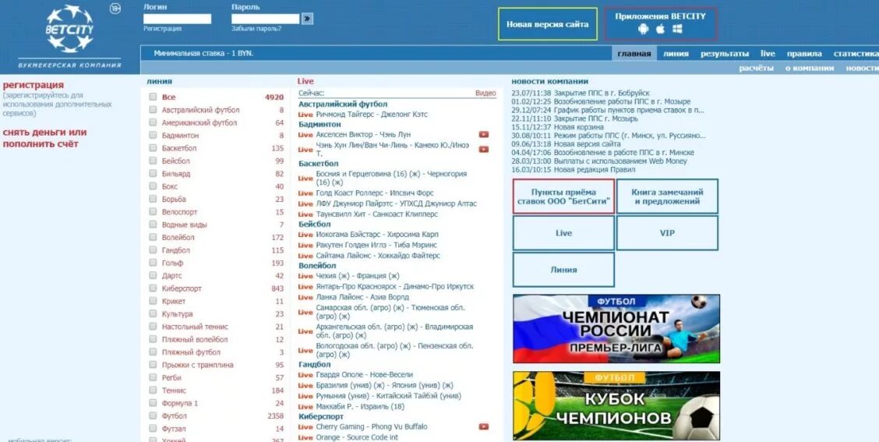Click Live badge beside Иокогама Бэйстарс

point(305,235)
